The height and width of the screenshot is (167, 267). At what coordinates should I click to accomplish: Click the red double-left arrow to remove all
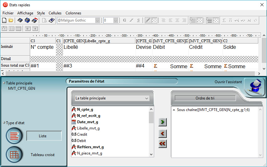point(162,144)
